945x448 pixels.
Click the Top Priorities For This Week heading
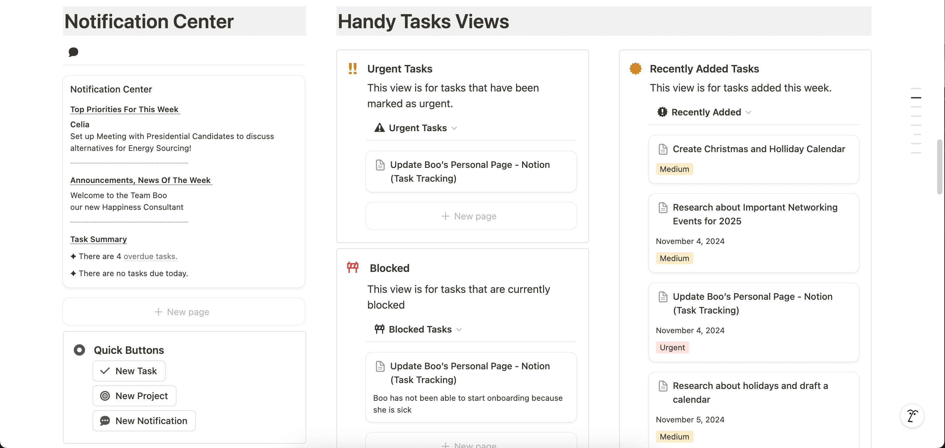124,109
